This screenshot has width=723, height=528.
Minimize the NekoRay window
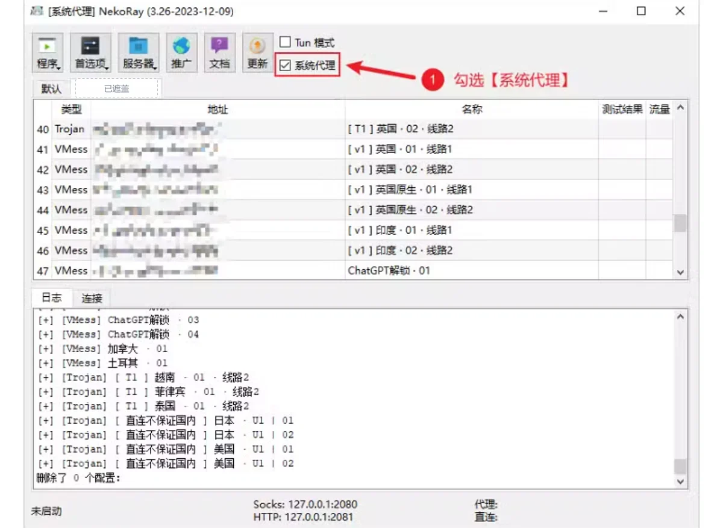602,11
